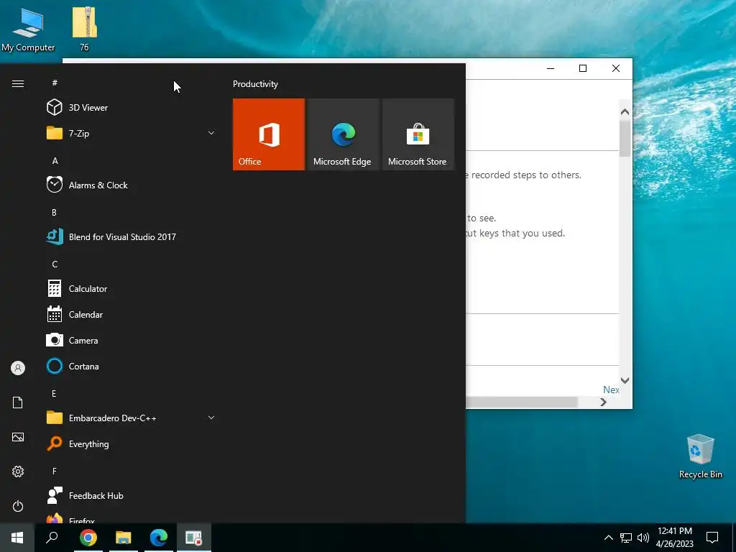Select My Computer desktop icon
736x552 pixels.
pos(28,29)
